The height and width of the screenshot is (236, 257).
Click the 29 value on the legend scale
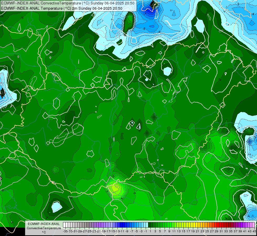pos(217,231)
